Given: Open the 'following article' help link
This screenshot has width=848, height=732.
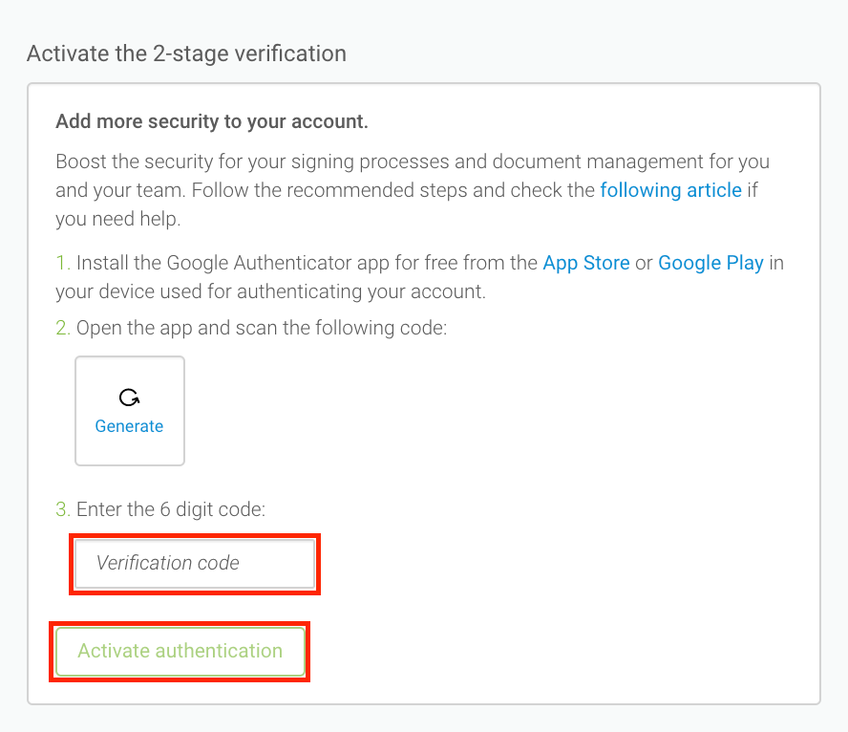Looking at the screenshot, I should (670, 190).
